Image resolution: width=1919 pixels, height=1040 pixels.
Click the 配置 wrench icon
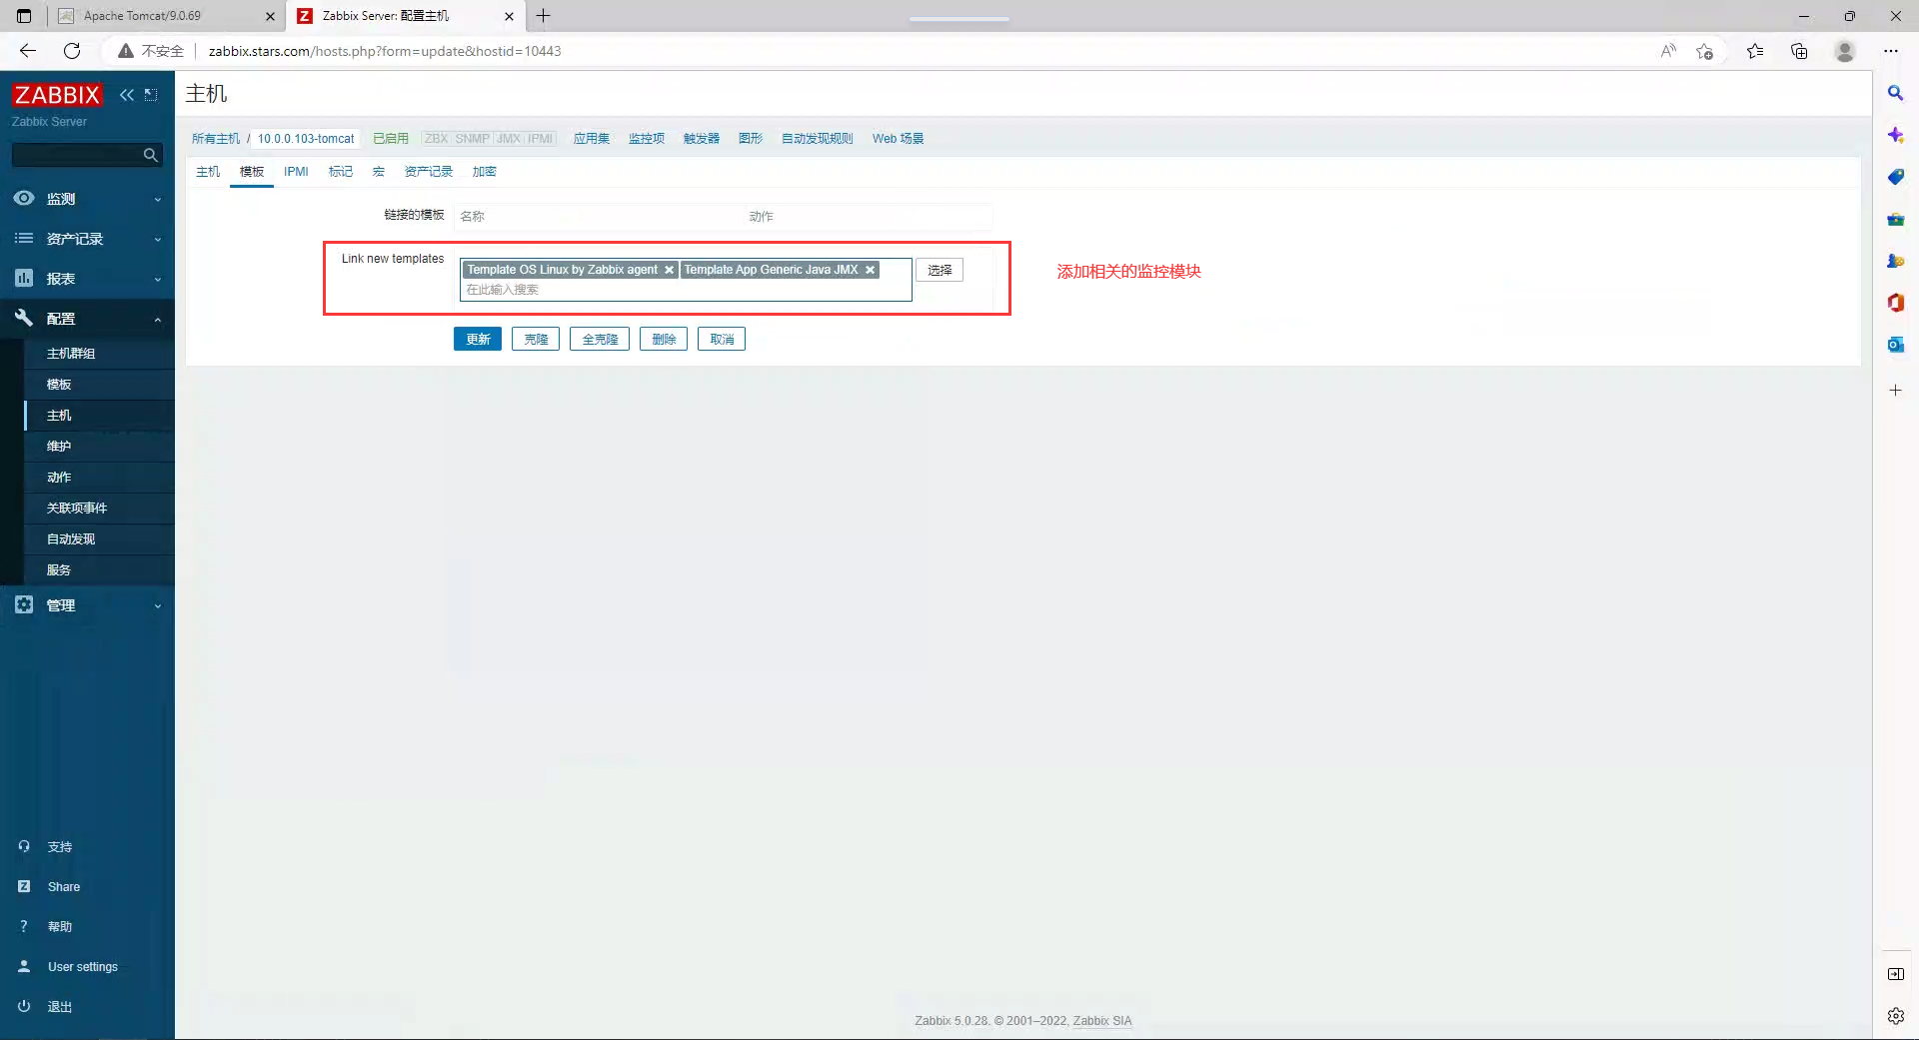coord(24,318)
